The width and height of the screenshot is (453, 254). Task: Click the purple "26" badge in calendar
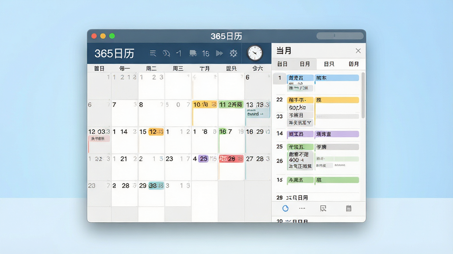tap(203, 159)
